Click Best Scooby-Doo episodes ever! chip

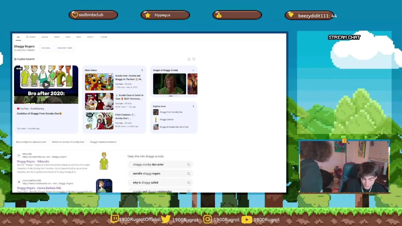click(31, 142)
